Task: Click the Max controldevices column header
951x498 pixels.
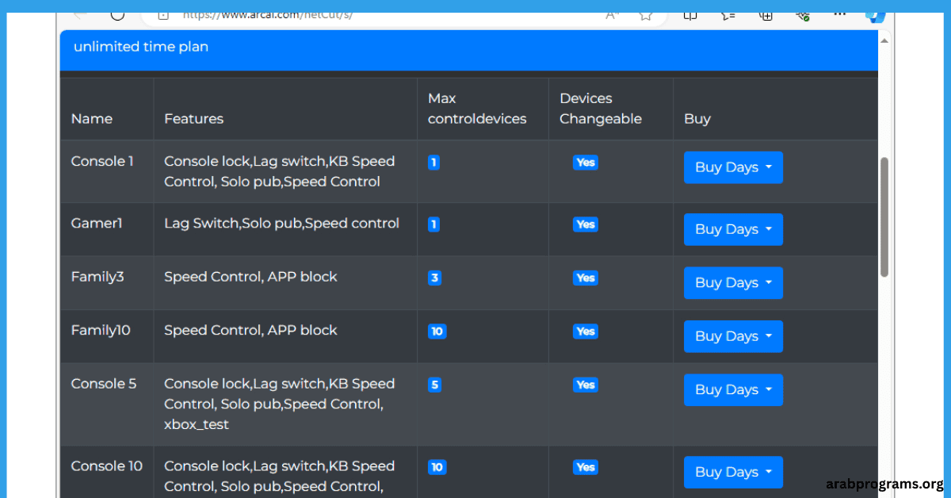Action: tap(477, 109)
